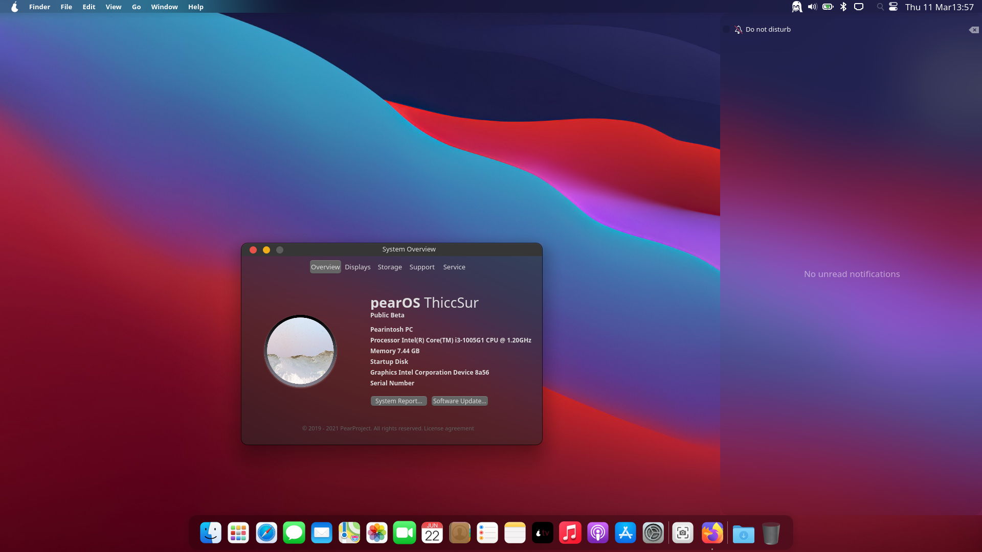Open the App Store dock icon
Viewport: 982px width, 552px height.
pos(626,533)
